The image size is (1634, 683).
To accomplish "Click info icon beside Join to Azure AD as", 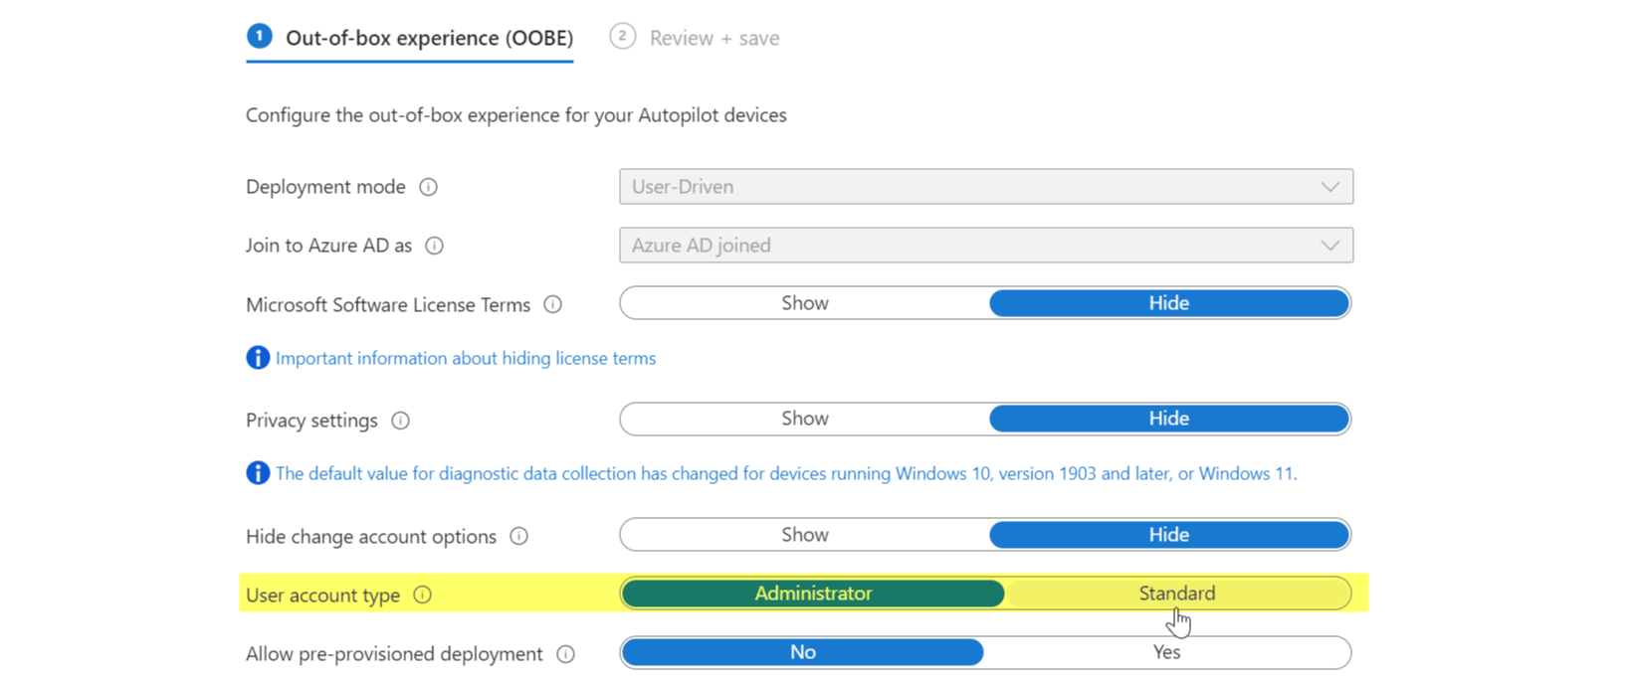I will (434, 246).
